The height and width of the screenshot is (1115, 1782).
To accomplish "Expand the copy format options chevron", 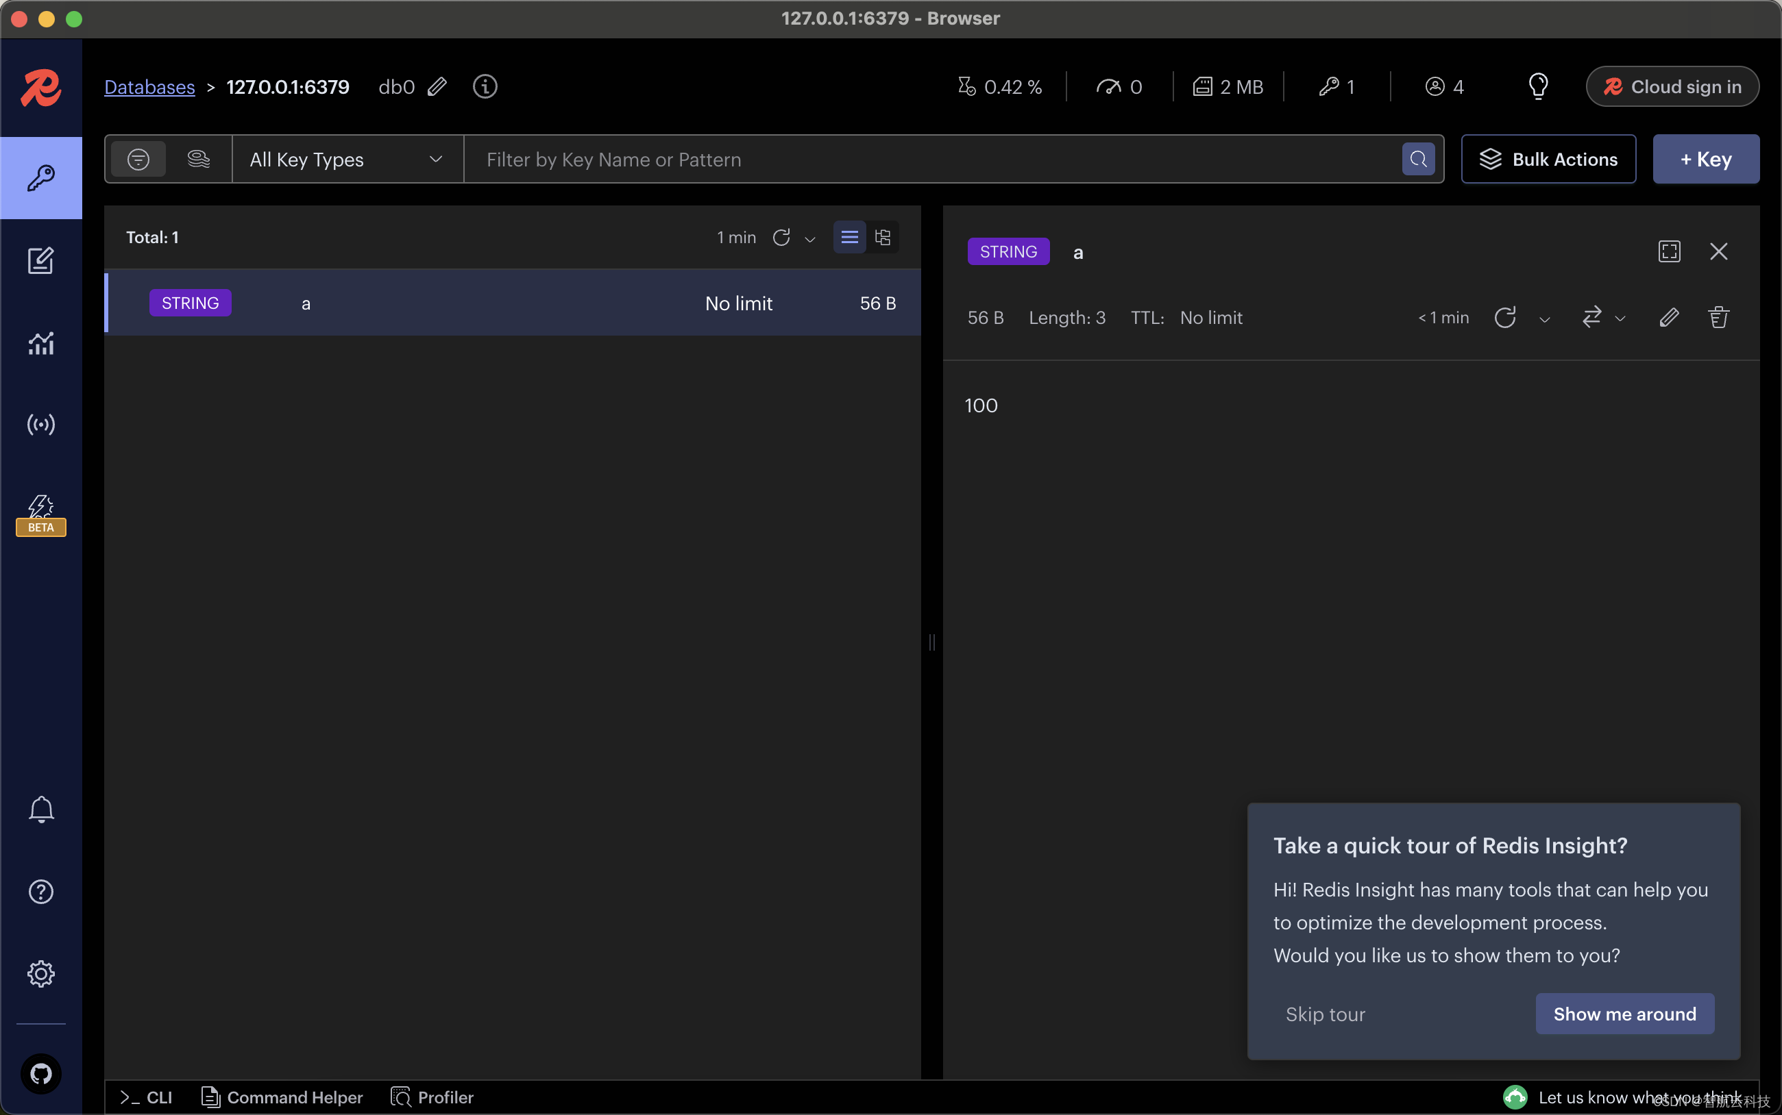I will tap(1620, 317).
